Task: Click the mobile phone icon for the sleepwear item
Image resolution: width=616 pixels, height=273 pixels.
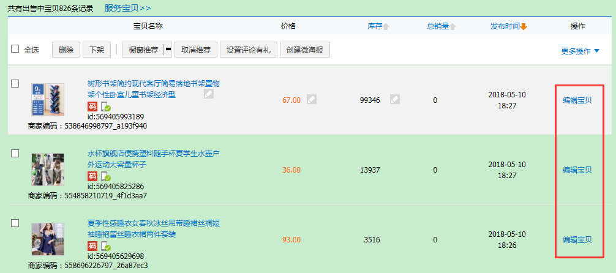Action: 105,246
